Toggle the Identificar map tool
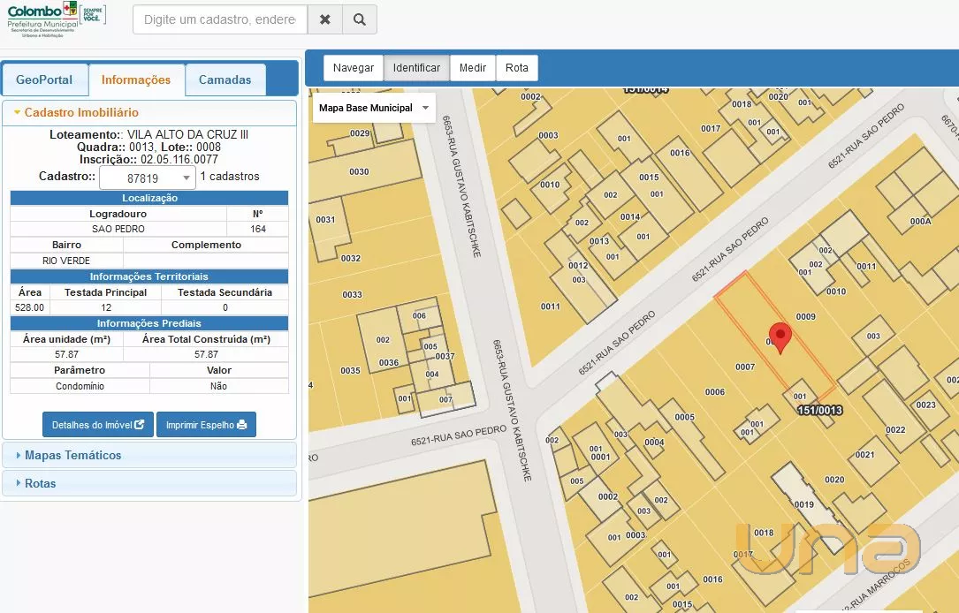 click(416, 68)
